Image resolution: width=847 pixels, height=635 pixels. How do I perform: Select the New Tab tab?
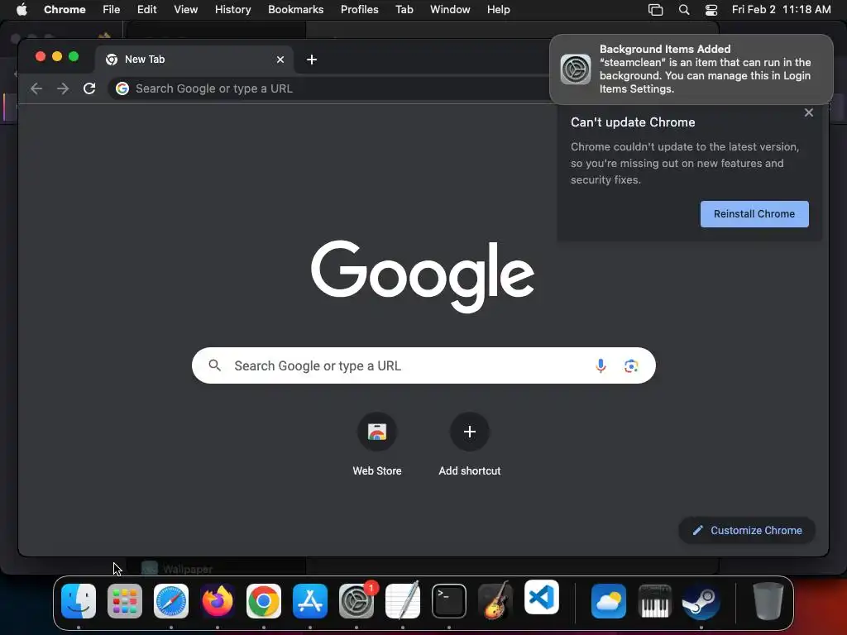(194, 60)
